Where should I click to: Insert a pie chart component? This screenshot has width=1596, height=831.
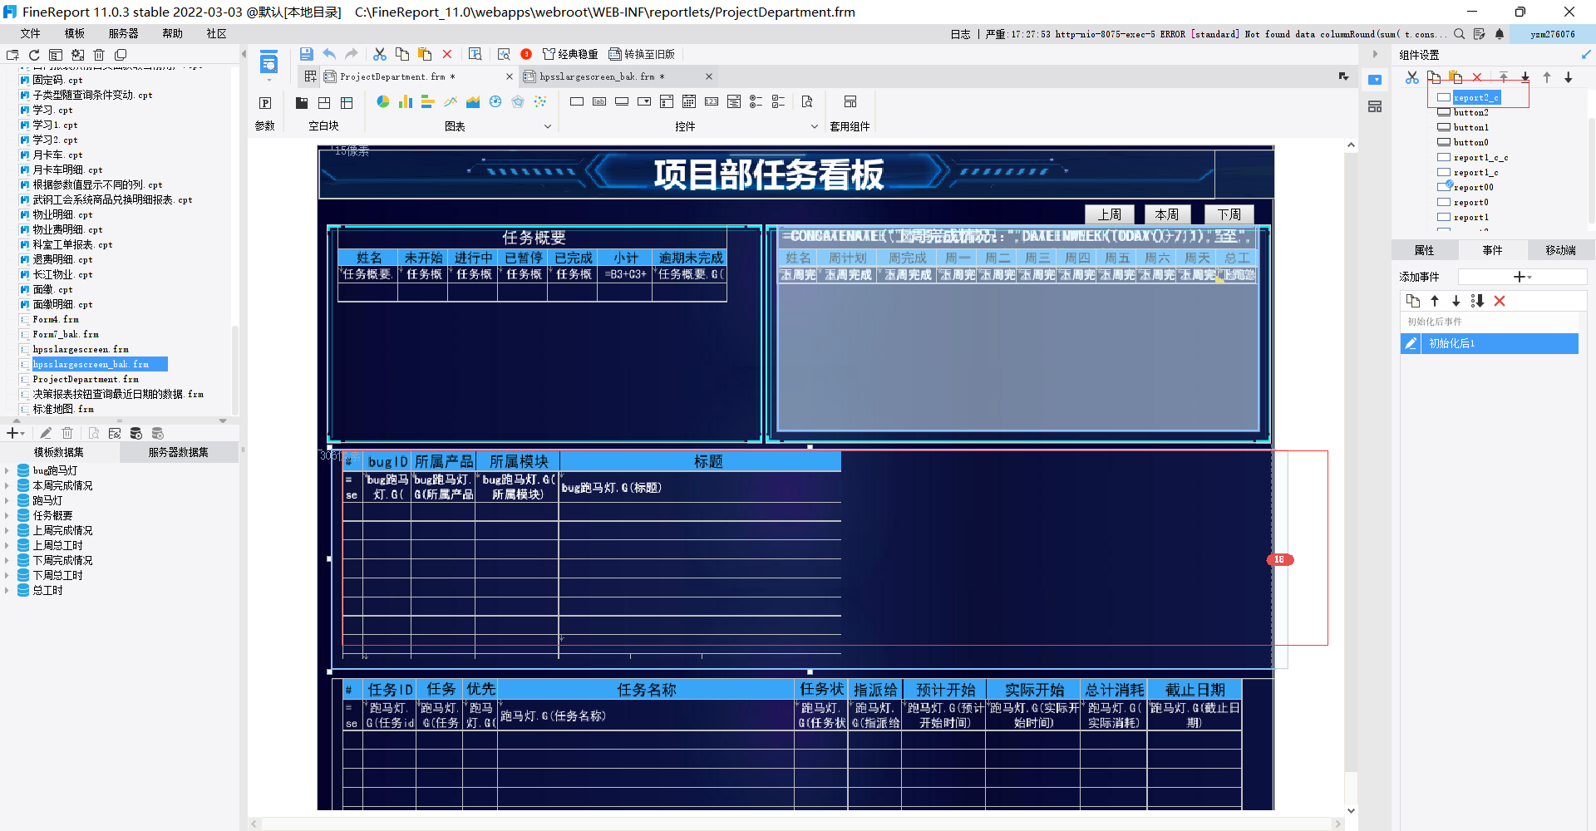pos(383,101)
